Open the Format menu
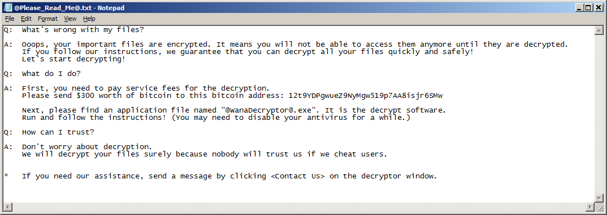Viewport: 607px width, 215px height. click(47, 19)
